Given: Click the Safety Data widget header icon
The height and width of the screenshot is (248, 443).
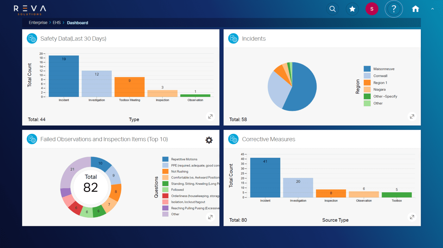Looking at the screenshot, I should click(x=32, y=38).
